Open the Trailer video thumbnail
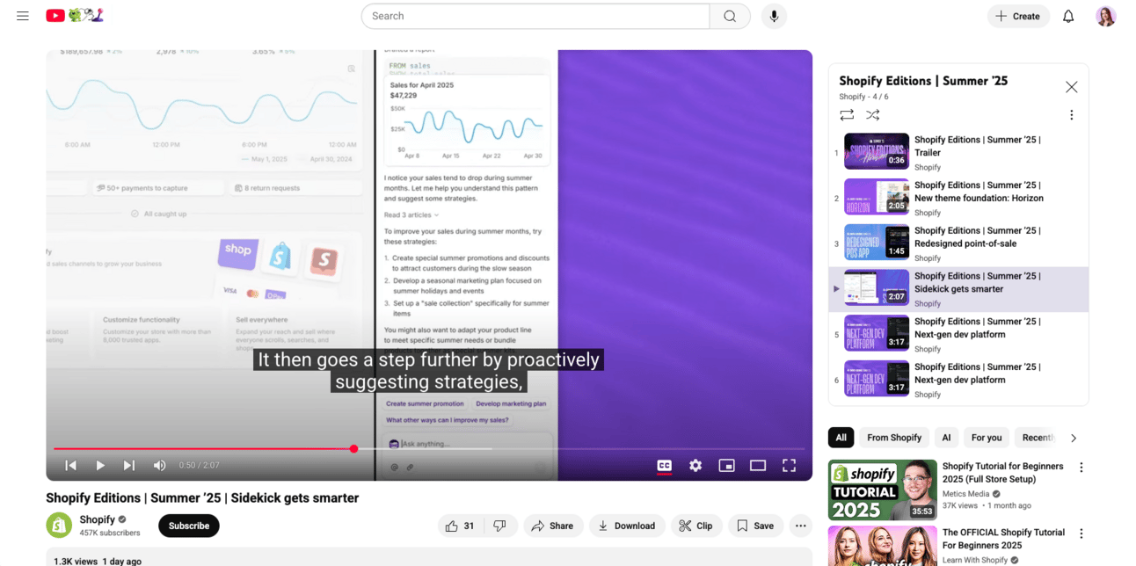The height and width of the screenshot is (566, 1136). tap(877, 151)
